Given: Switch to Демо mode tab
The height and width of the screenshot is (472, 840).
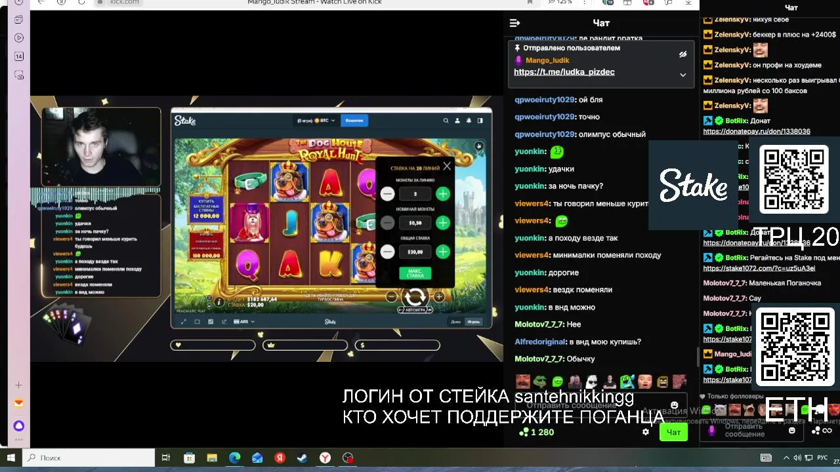Looking at the screenshot, I should (456, 322).
